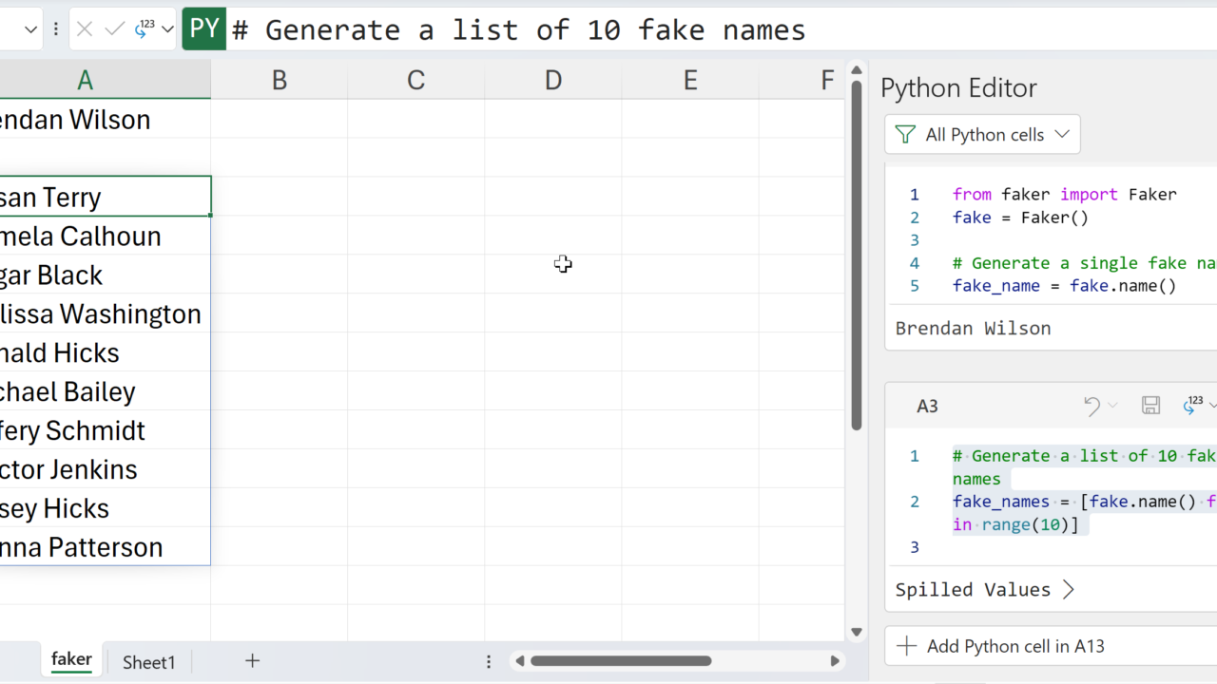
Task: Open the Name Box dropdown arrow
Action: click(30, 29)
